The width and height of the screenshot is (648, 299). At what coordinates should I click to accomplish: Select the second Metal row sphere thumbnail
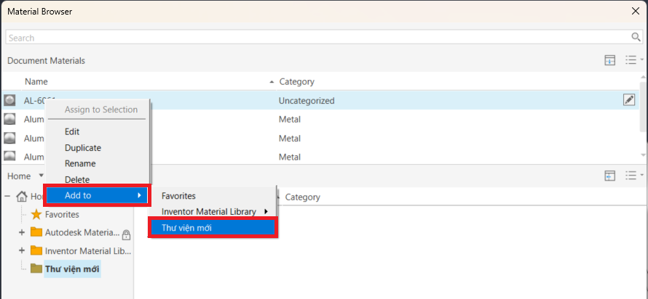pos(9,138)
